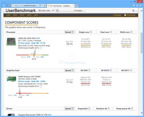
Task: Open the HDD menu item
Action: 29,15
